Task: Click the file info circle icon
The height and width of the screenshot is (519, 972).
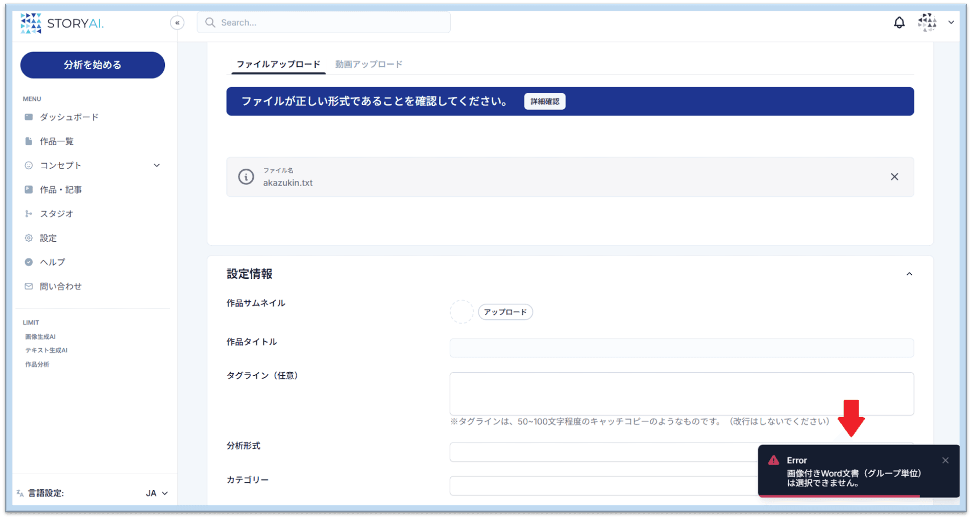Action: [246, 177]
